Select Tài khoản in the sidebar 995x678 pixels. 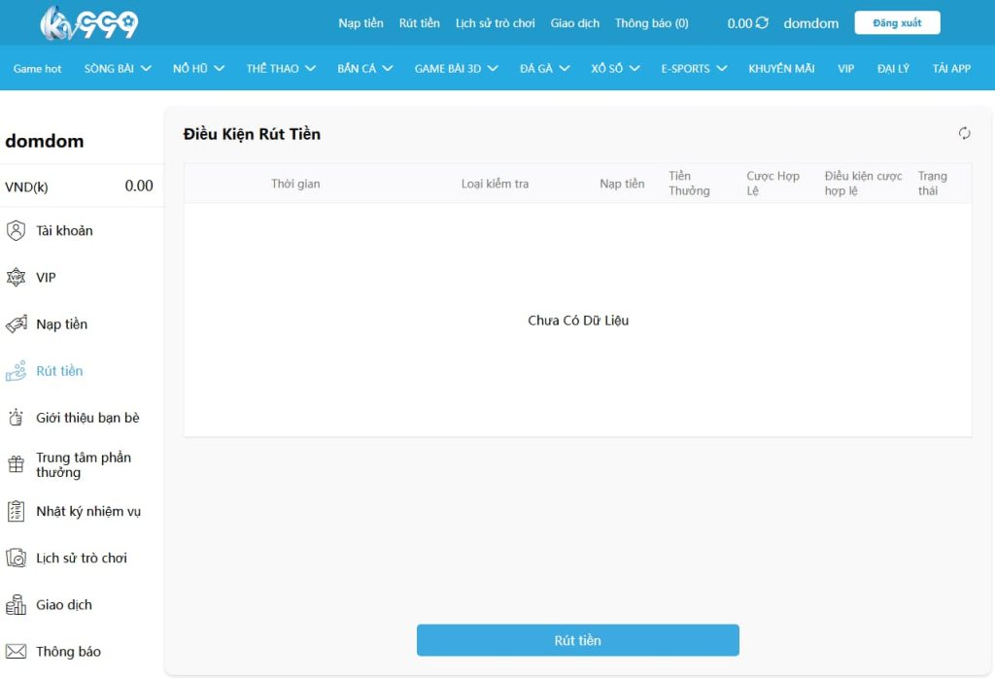coord(64,231)
